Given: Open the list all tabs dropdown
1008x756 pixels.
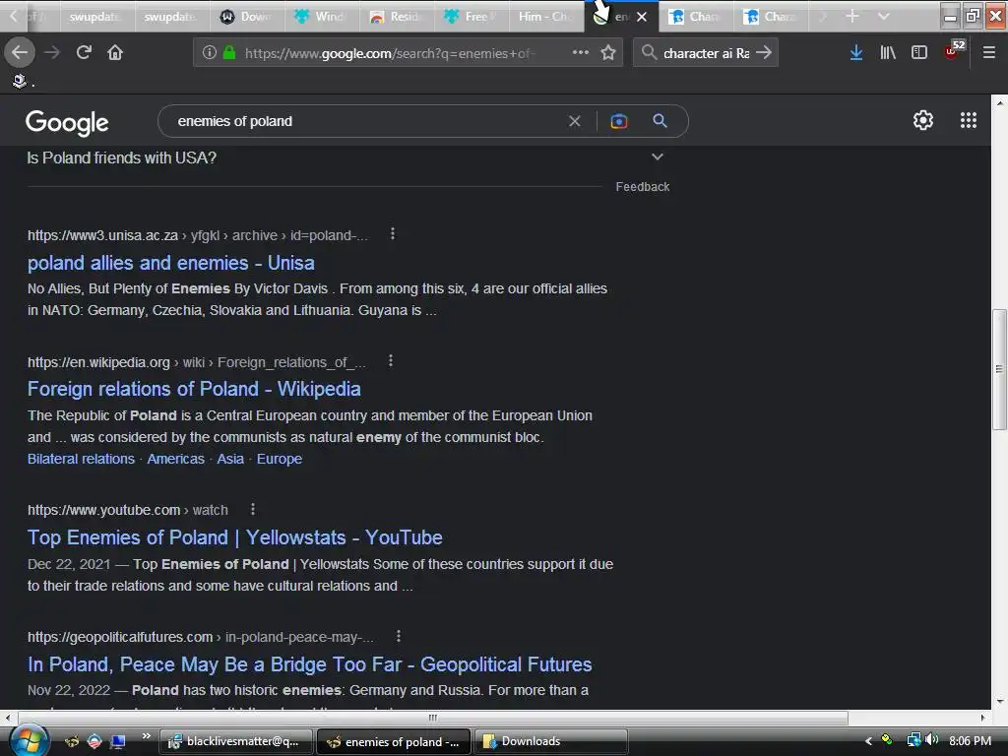Looking at the screenshot, I should click(x=884, y=16).
